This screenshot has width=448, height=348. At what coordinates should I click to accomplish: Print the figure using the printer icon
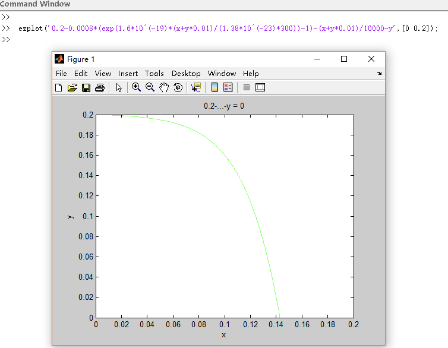(100, 88)
